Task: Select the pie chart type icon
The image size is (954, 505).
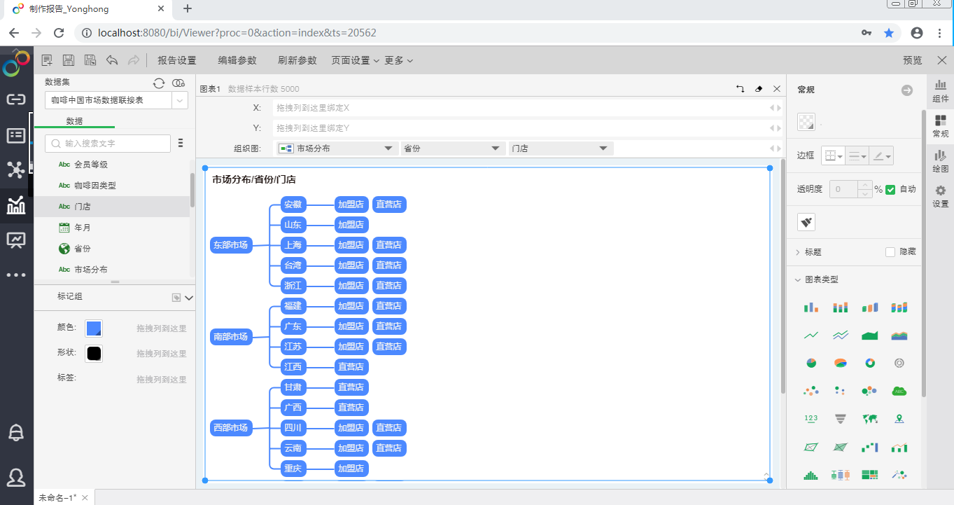Action: (x=811, y=363)
